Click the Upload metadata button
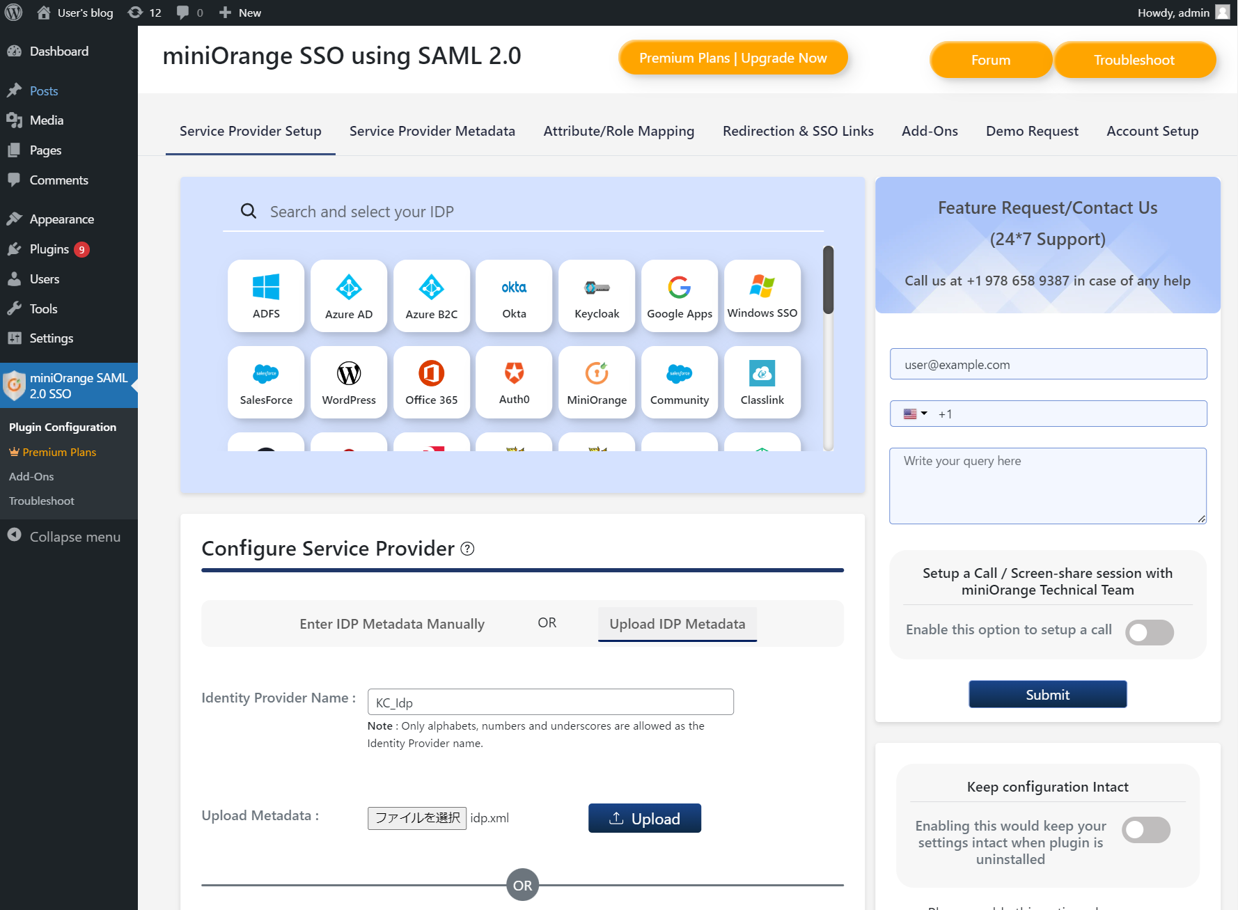Image resolution: width=1238 pixels, height=910 pixels. [x=645, y=818]
